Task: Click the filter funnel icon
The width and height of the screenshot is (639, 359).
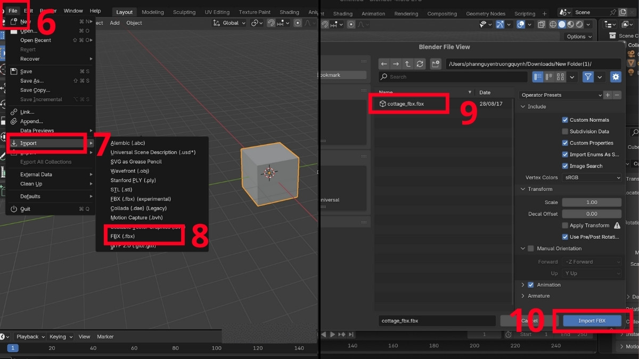Action: tap(588, 77)
